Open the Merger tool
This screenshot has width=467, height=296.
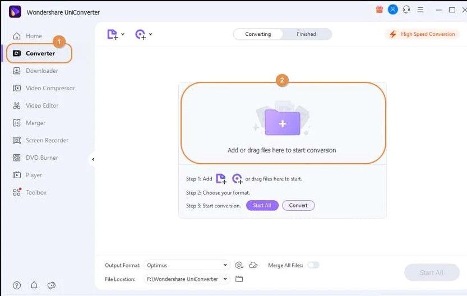29,123
